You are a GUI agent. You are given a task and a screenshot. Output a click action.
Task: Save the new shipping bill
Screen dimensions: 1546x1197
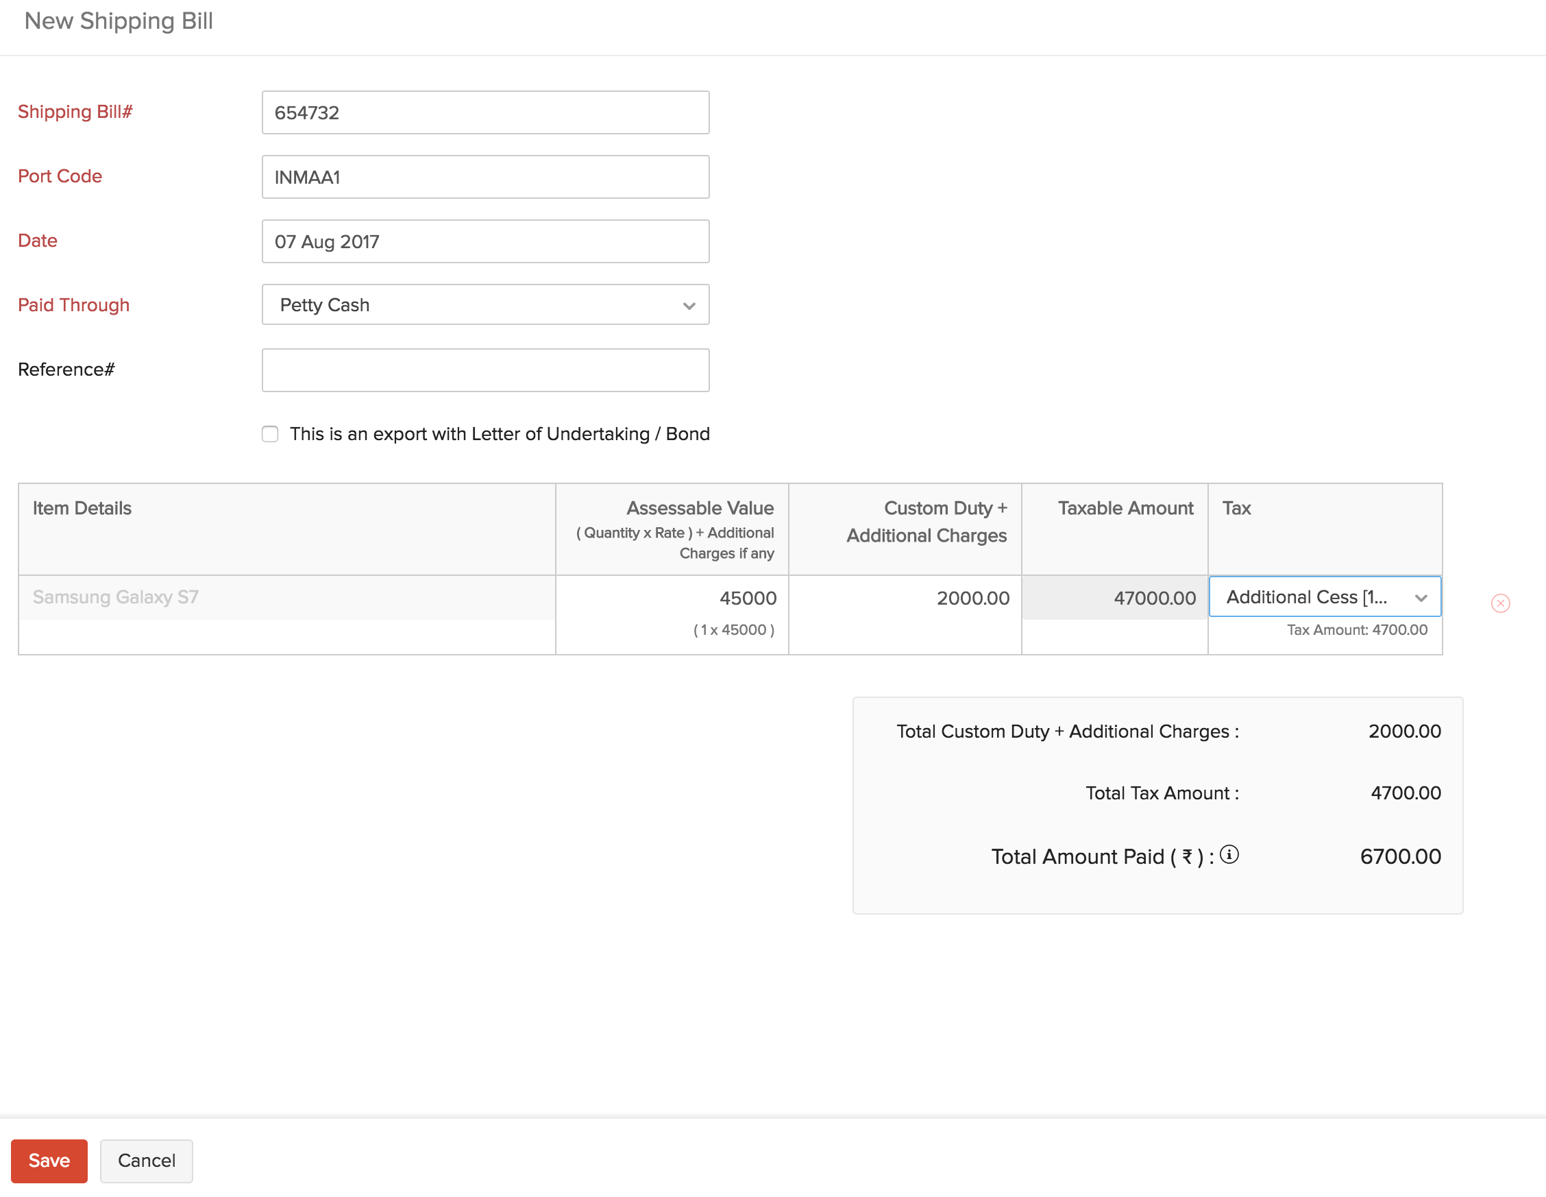(48, 1161)
